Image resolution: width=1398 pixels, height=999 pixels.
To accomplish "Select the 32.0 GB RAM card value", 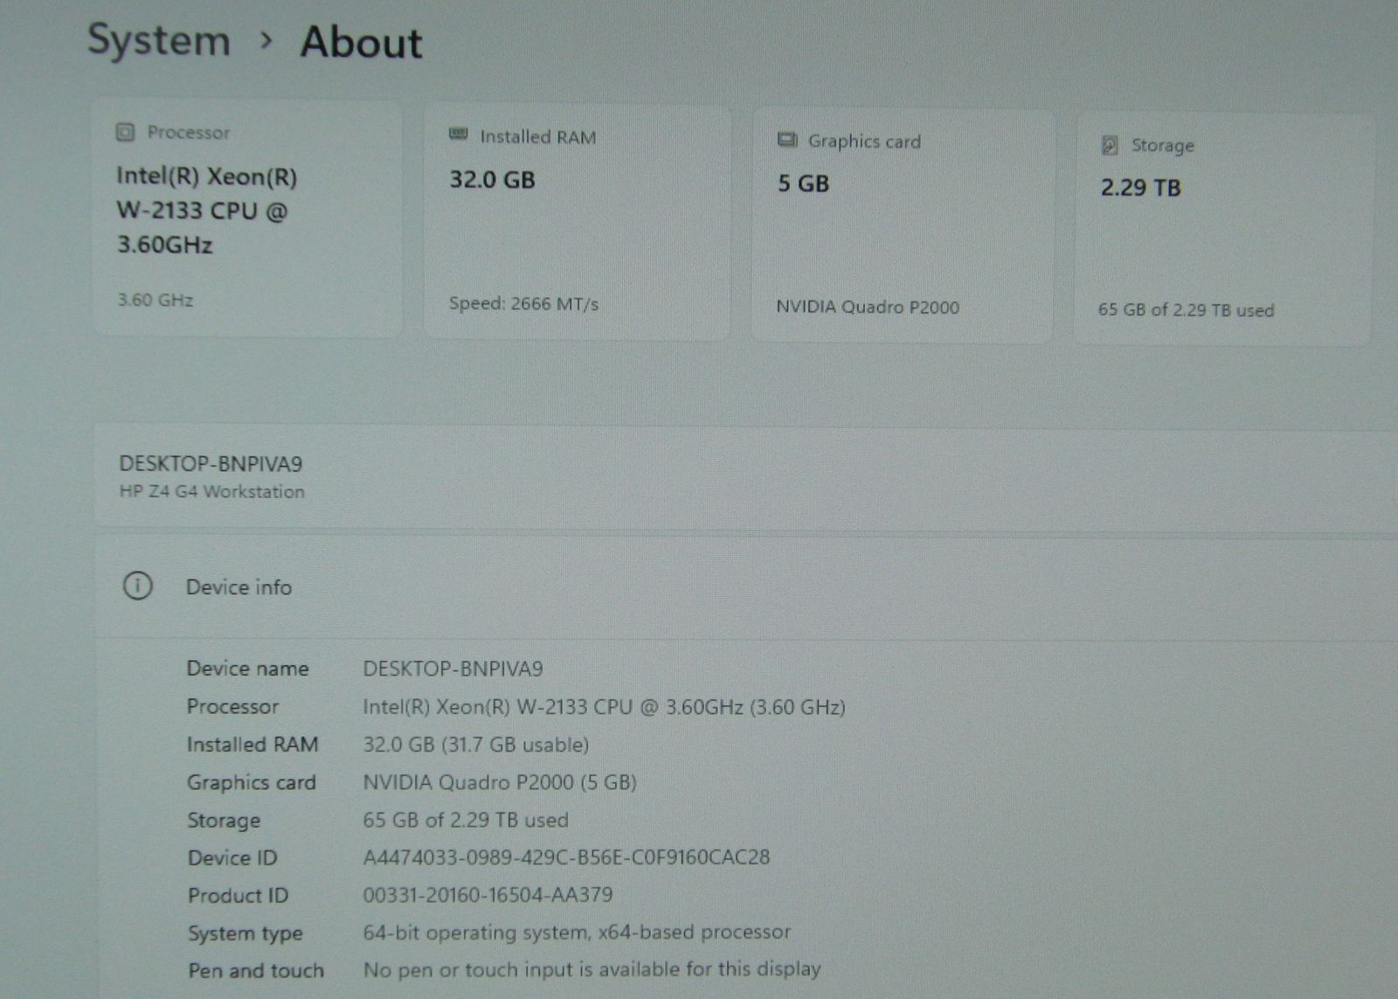I will click(492, 180).
